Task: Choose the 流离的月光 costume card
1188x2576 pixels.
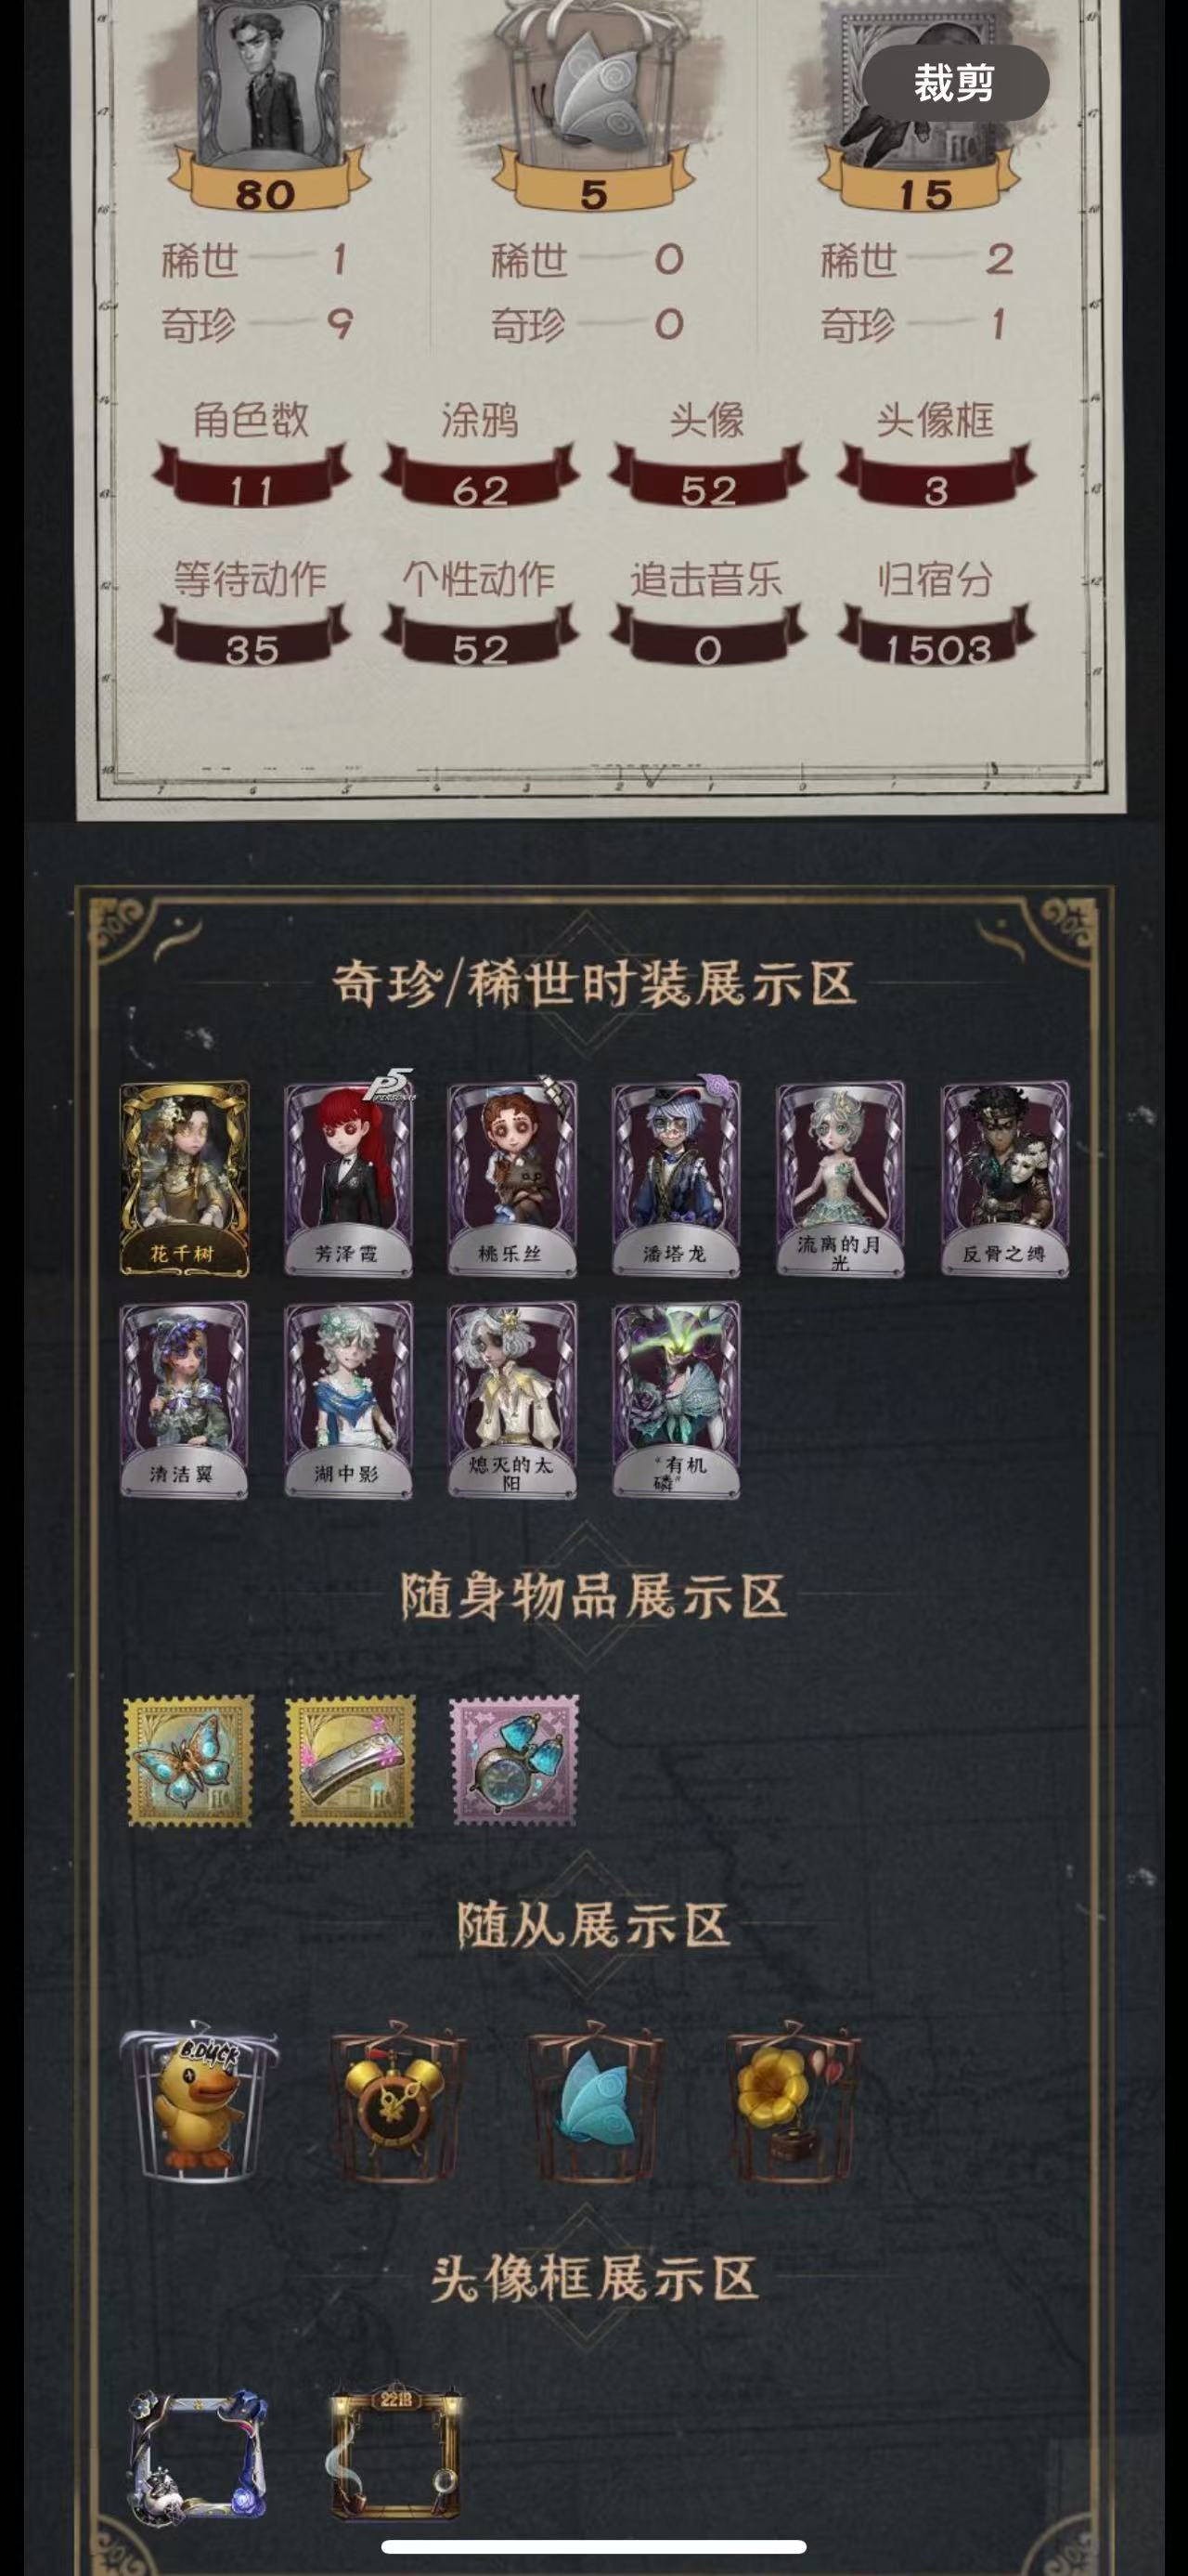Action: point(840,1178)
